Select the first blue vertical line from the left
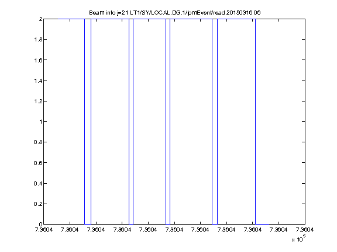 (x=84, y=121)
